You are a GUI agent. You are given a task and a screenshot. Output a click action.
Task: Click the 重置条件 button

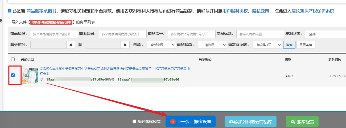click(306, 45)
